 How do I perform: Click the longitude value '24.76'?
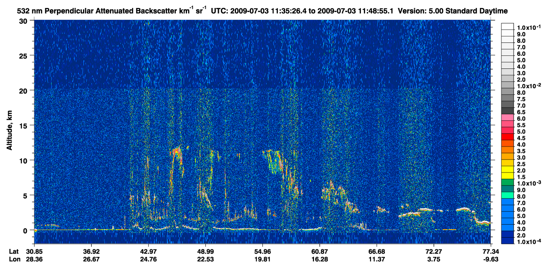pos(148,259)
